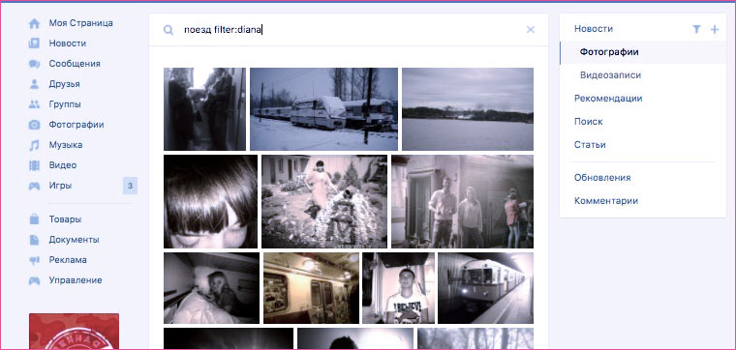This screenshot has height=350, width=736.
Task: Open the Игры gamepad icon
Action: click(x=34, y=186)
